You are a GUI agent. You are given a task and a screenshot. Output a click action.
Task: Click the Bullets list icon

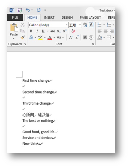coord(100,25)
